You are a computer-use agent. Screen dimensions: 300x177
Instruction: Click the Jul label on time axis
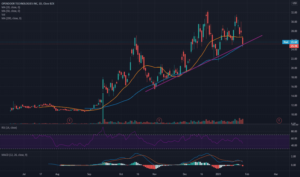[24, 174]
